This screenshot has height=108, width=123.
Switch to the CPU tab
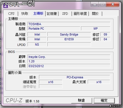[x=11, y=14]
